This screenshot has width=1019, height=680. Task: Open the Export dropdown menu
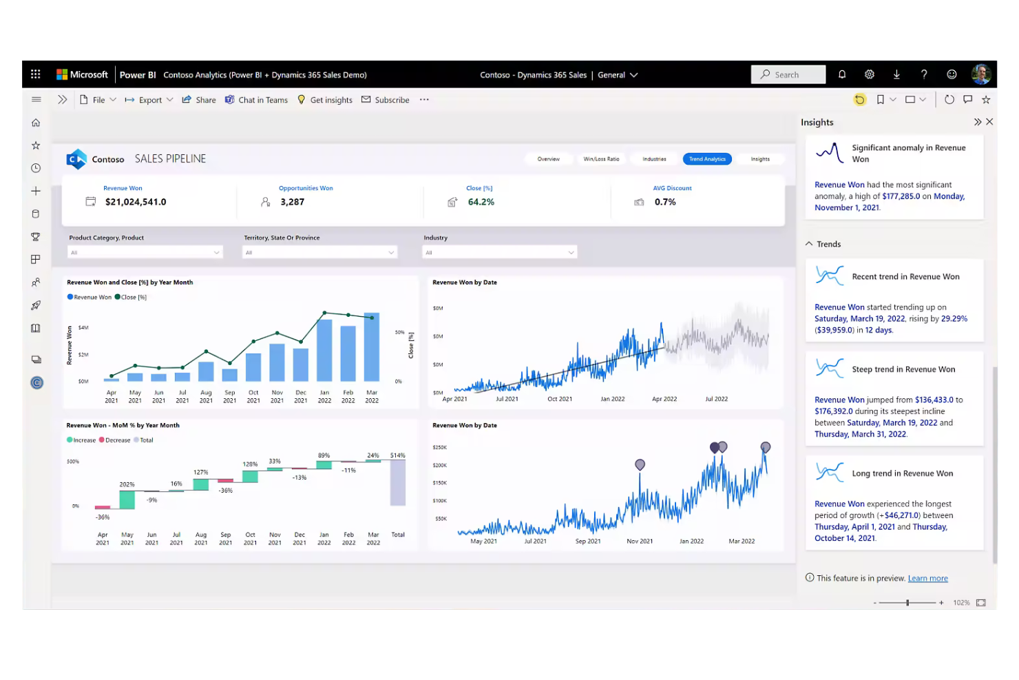pos(149,100)
